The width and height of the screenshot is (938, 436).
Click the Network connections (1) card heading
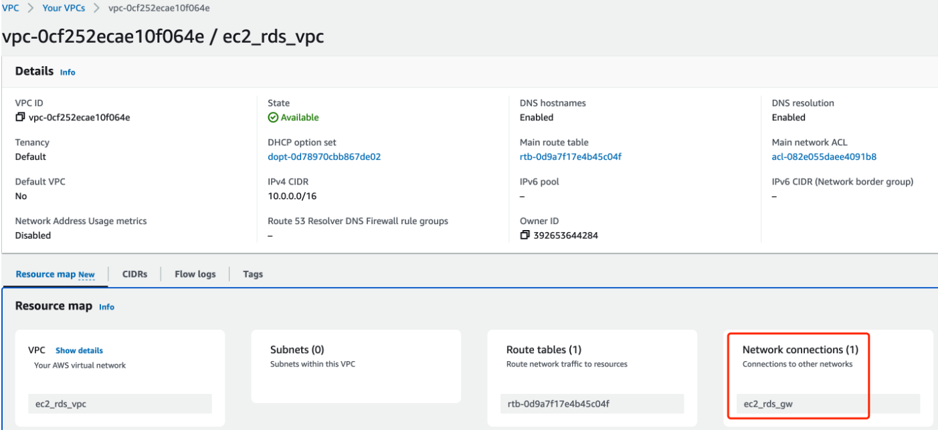coord(800,350)
